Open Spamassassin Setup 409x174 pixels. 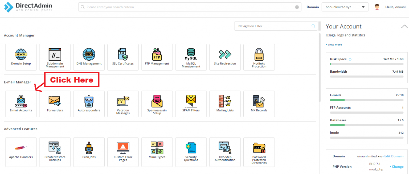click(x=157, y=104)
